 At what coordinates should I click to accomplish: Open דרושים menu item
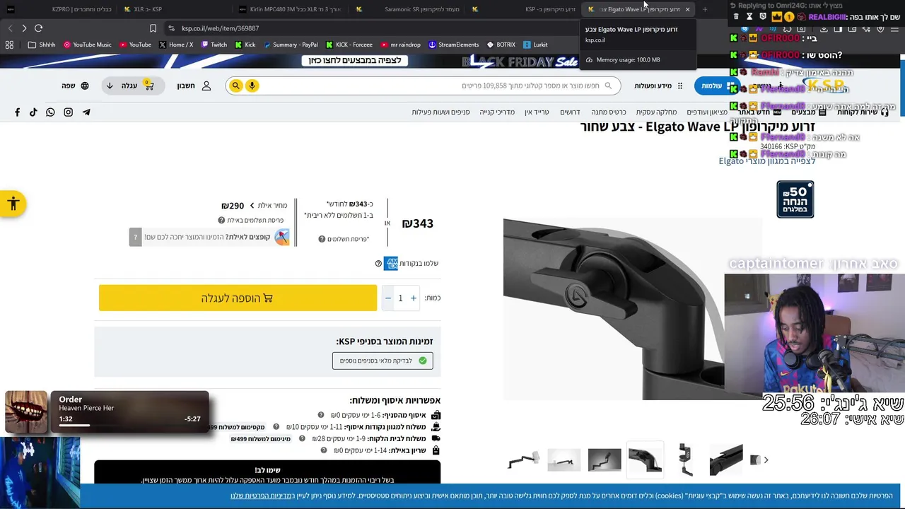tap(570, 112)
